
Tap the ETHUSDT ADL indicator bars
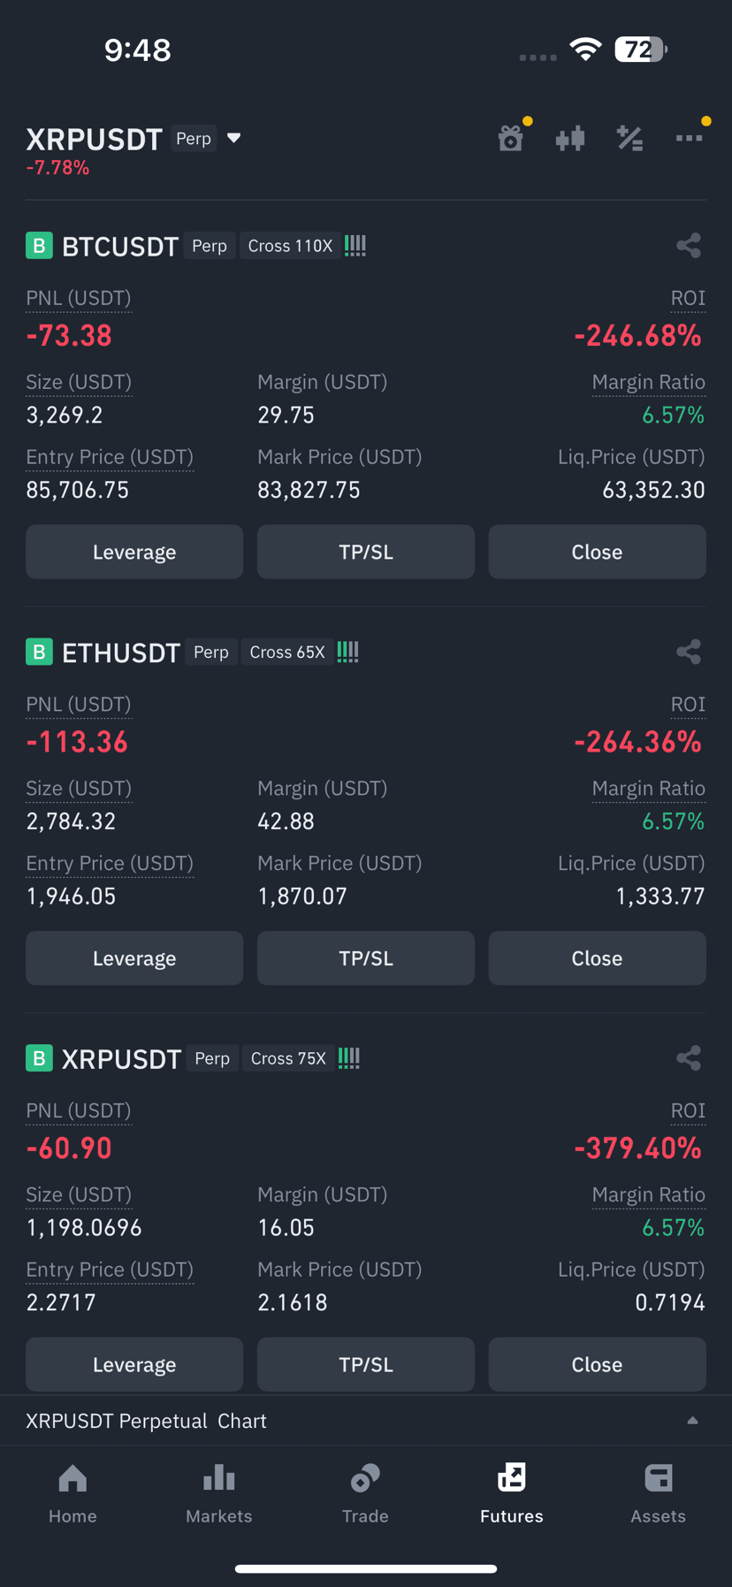[x=348, y=652]
